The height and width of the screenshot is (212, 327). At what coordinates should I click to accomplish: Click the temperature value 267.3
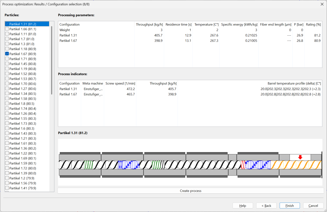point(214,41)
